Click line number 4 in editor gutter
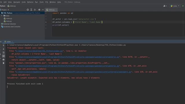This screenshot has width=185, height=104. pyautogui.click(x=46, y=22)
